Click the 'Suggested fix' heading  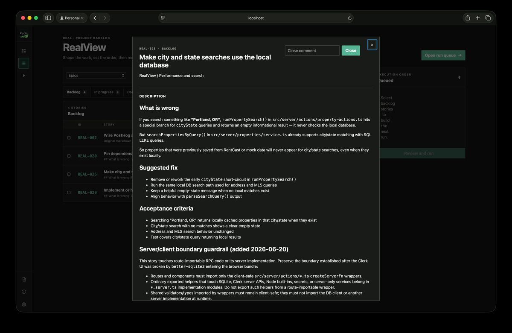(x=158, y=168)
